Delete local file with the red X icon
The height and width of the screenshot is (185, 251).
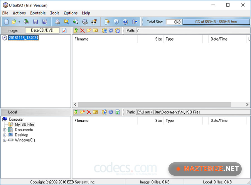(89, 112)
